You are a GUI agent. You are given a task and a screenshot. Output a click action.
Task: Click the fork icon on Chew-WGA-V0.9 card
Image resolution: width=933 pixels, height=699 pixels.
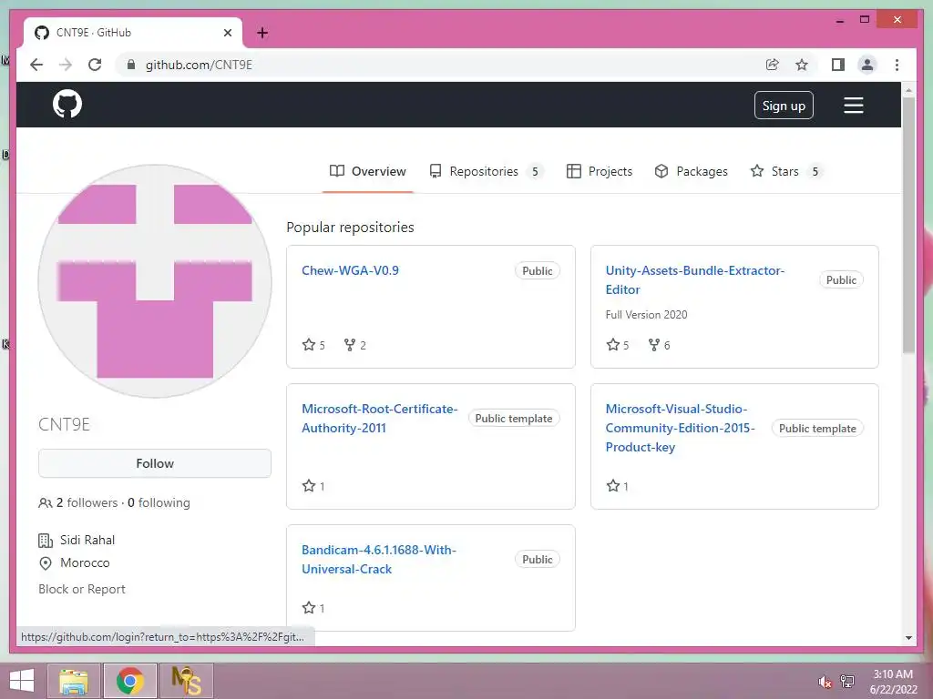[x=350, y=345]
